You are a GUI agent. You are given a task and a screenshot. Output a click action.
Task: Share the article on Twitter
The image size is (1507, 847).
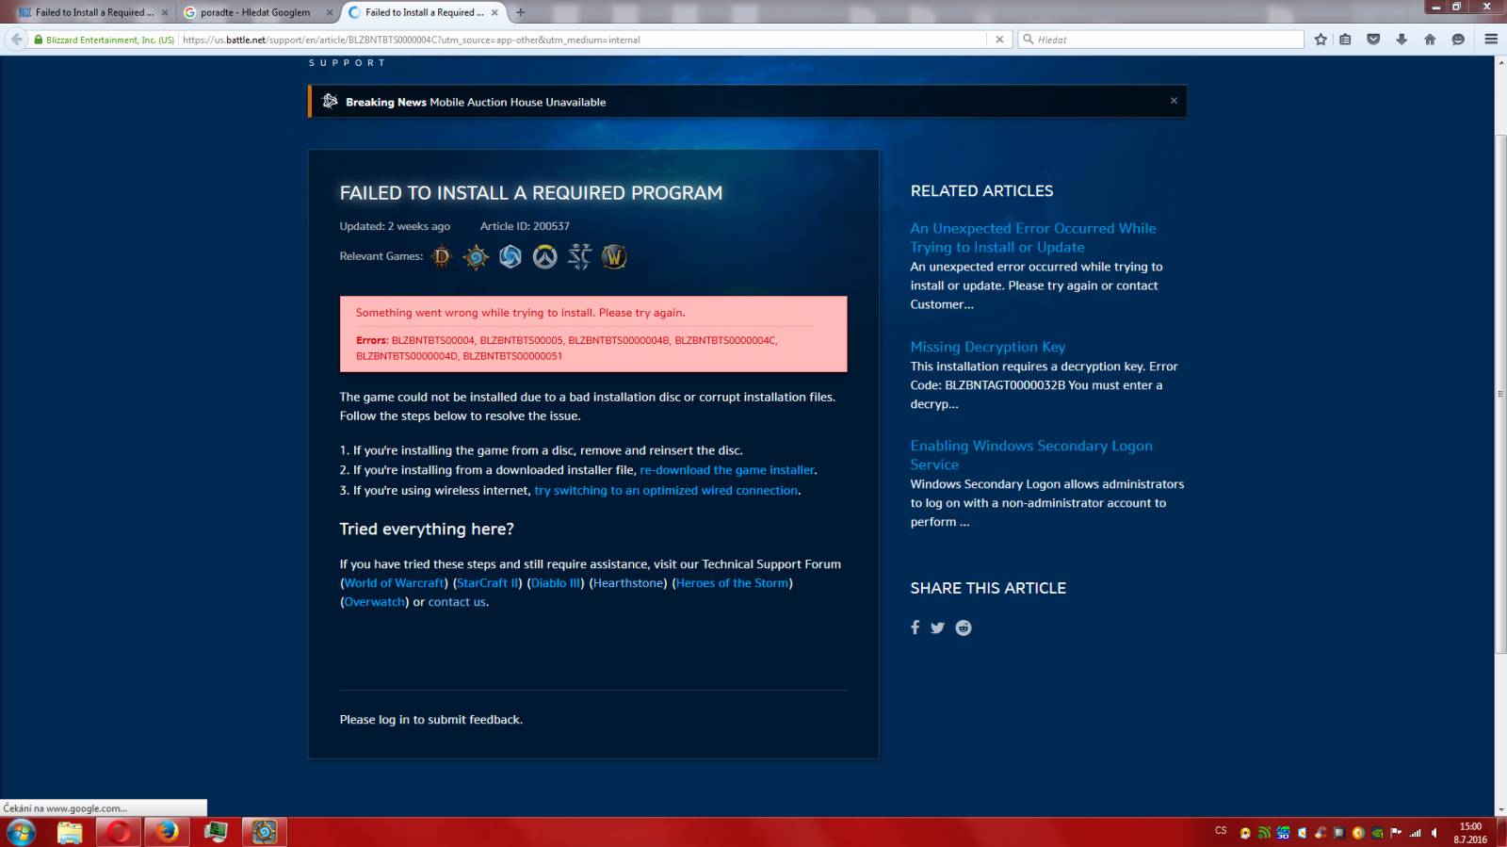point(937,627)
